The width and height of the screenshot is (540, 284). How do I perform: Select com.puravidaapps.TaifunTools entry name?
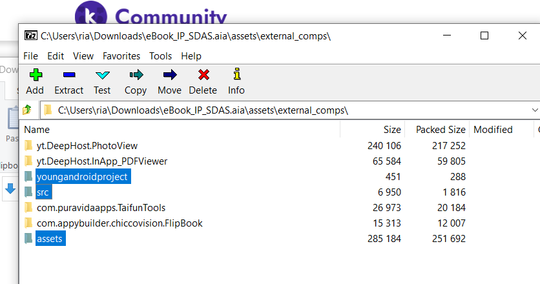pos(101,208)
